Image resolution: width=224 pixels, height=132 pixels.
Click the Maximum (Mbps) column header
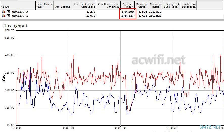[155, 5]
